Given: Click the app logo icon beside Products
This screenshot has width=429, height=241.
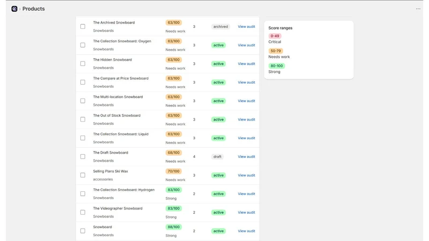Looking at the screenshot, I should click(14, 9).
